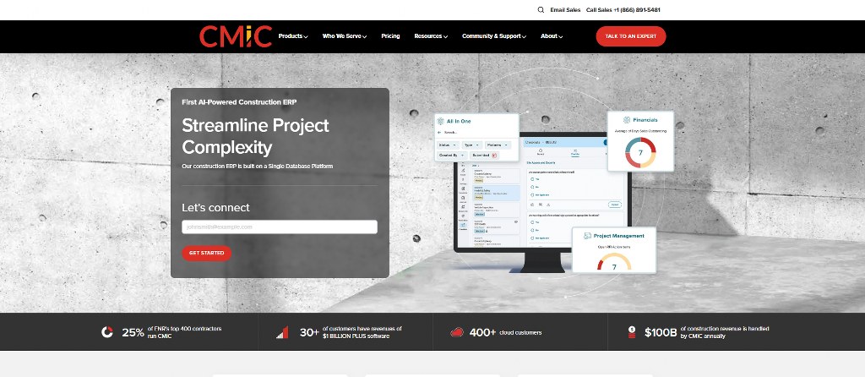Click the coin stack icon beside $100B
The width and height of the screenshot is (865, 377).
tap(632, 331)
